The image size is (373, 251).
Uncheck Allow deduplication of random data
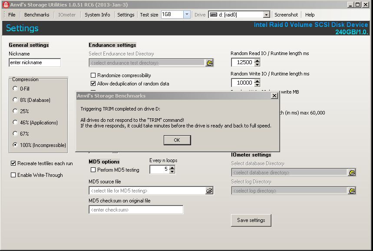point(93,84)
